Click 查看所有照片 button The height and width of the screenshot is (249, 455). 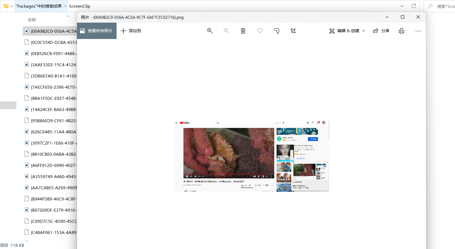pyautogui.click(x=97, y=31)
